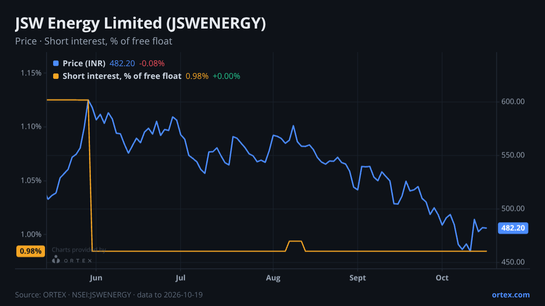This screenshot has height=306, width=545.
Task: Click the orange 0.98% legend value
Action: click(197, 76)
